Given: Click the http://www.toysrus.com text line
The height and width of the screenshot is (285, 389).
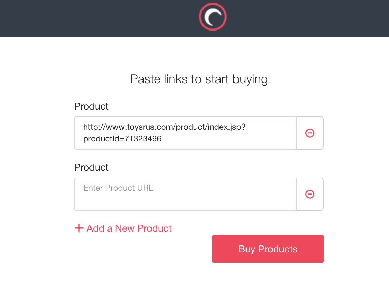Looking at the screenshot, I should (164, 127).
